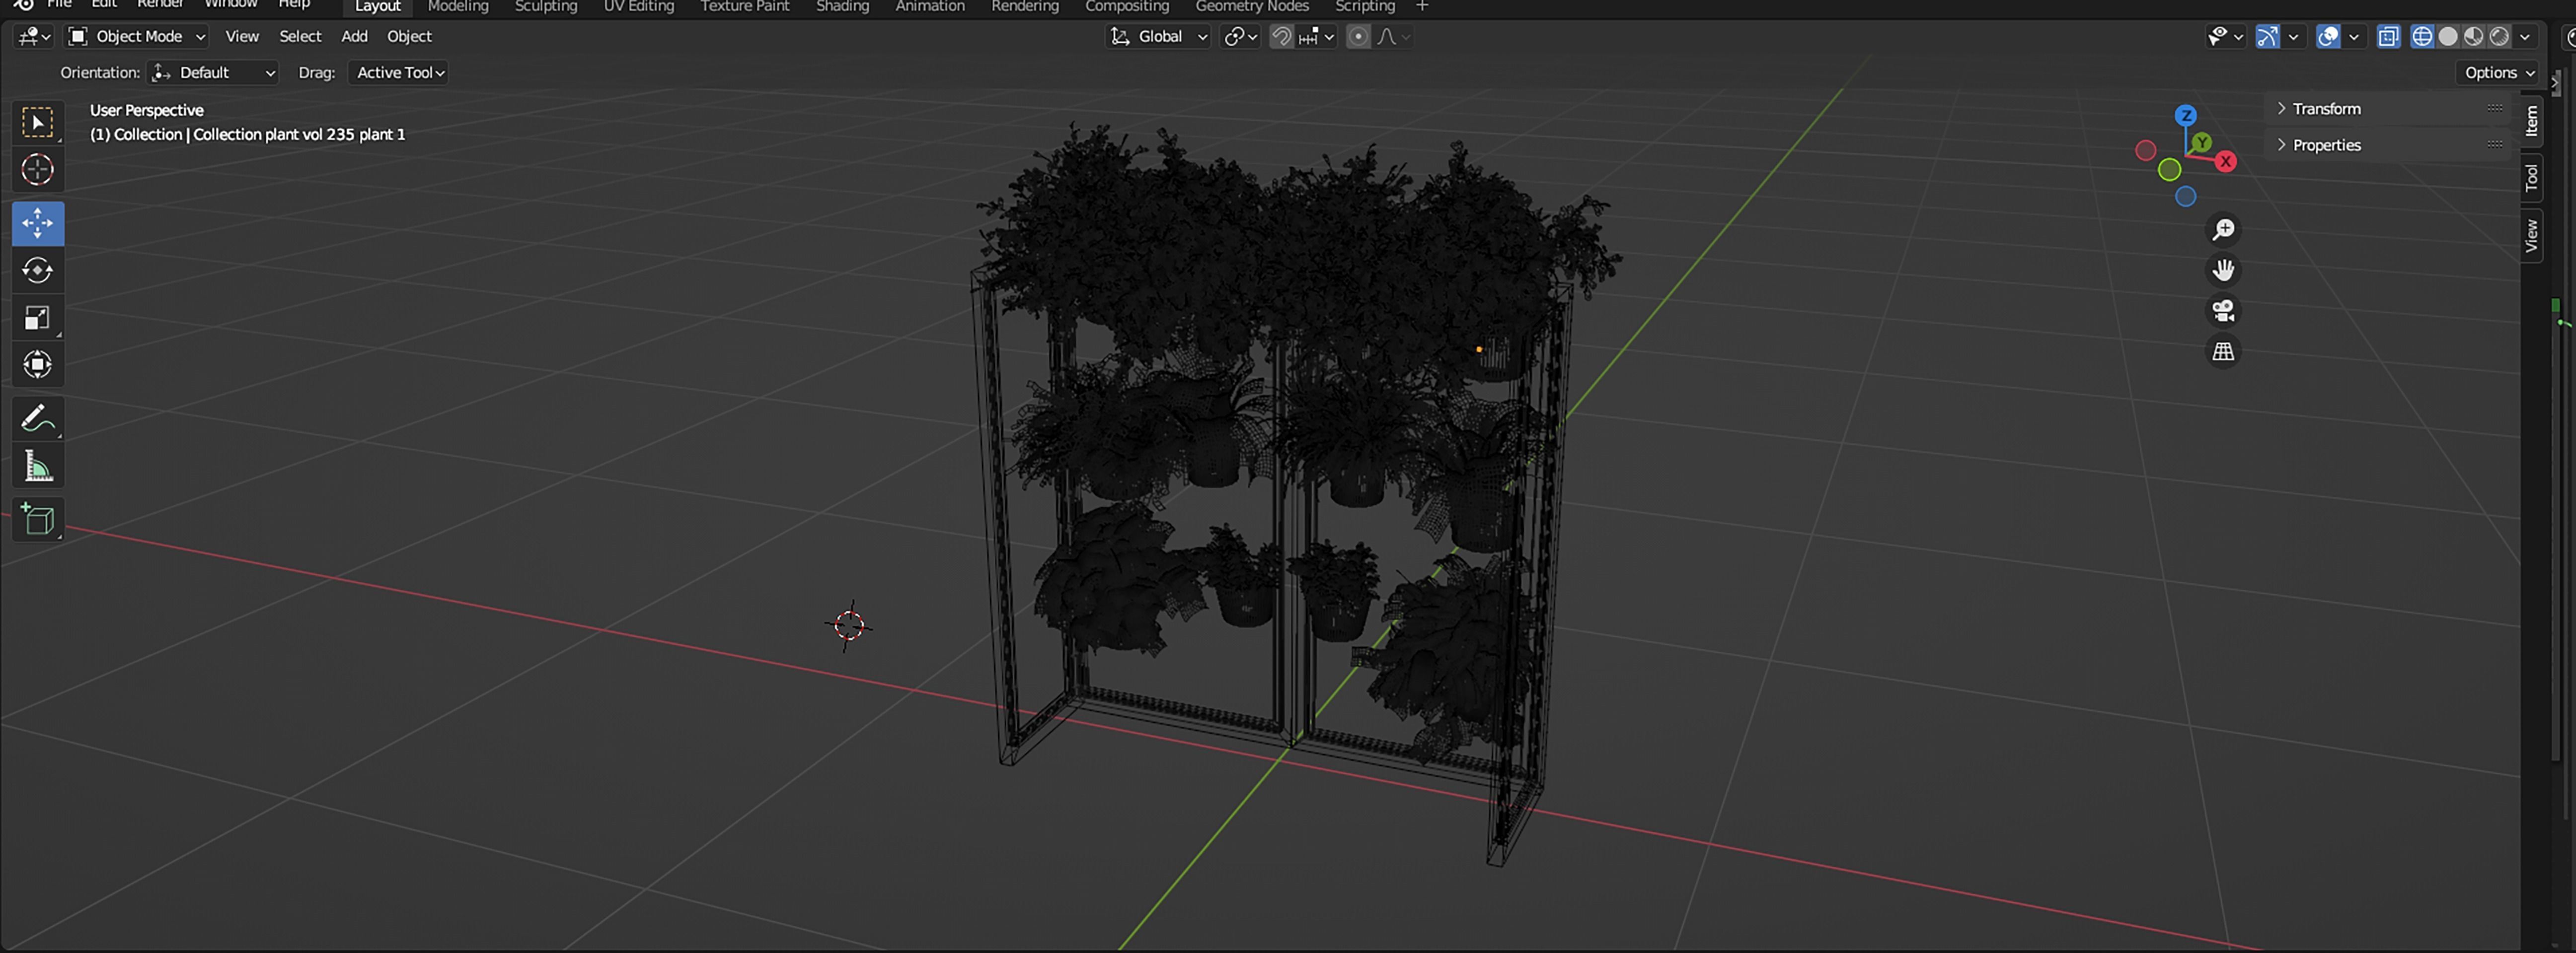Open the overlays settings dropdown arrow
The image size is (2576, 953).
click(2354, 37)
